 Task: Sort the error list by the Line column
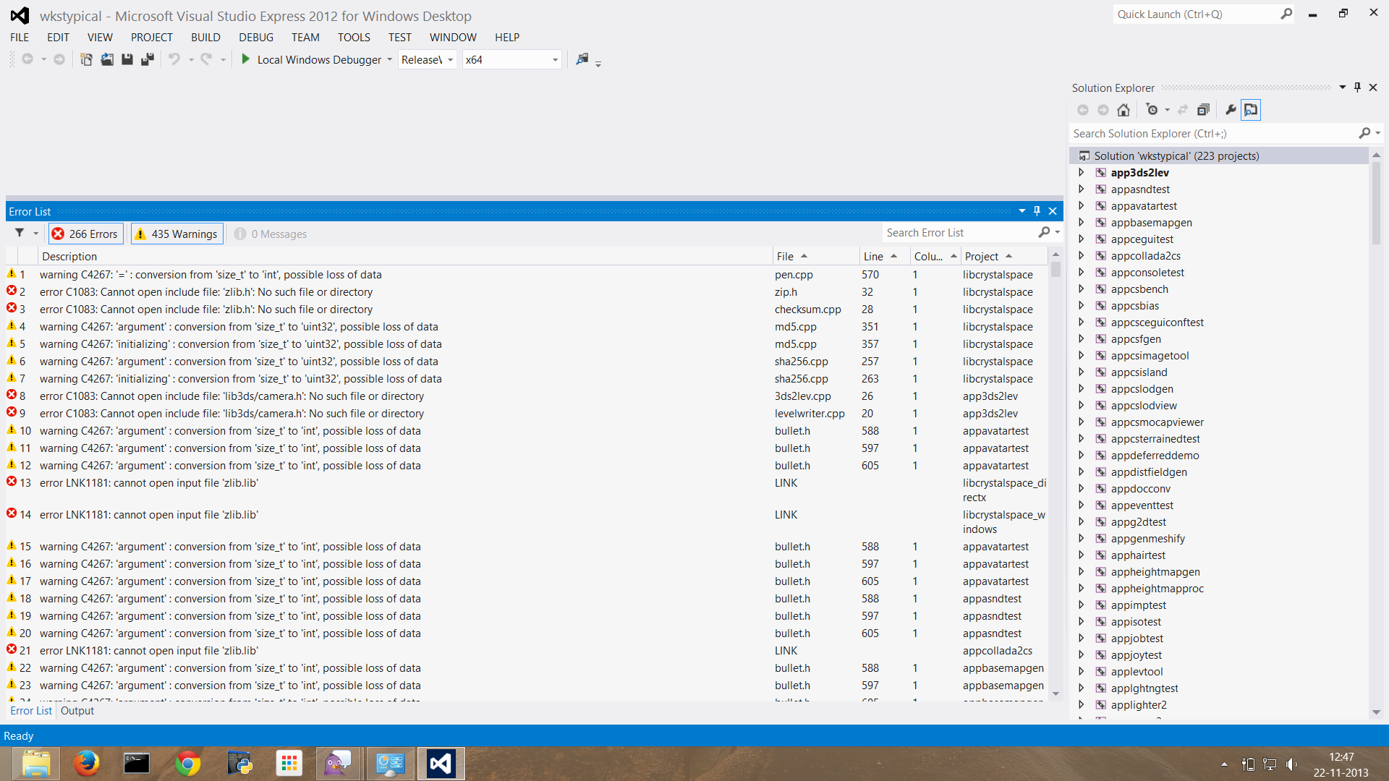click(x=883, y=256)
